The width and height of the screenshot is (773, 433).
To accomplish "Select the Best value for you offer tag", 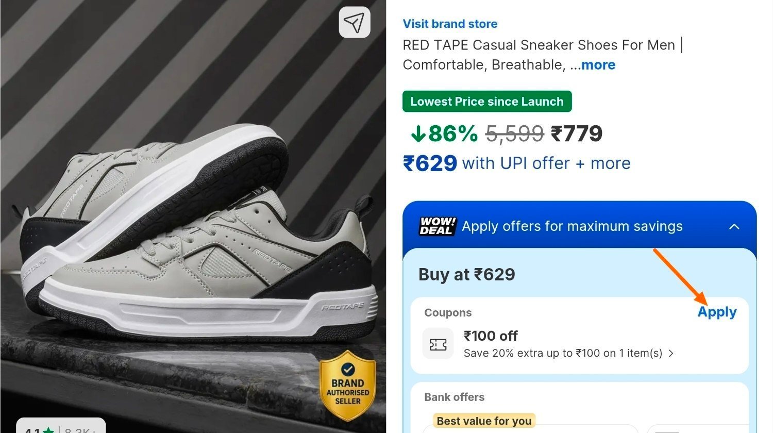I will coord(484,421).
